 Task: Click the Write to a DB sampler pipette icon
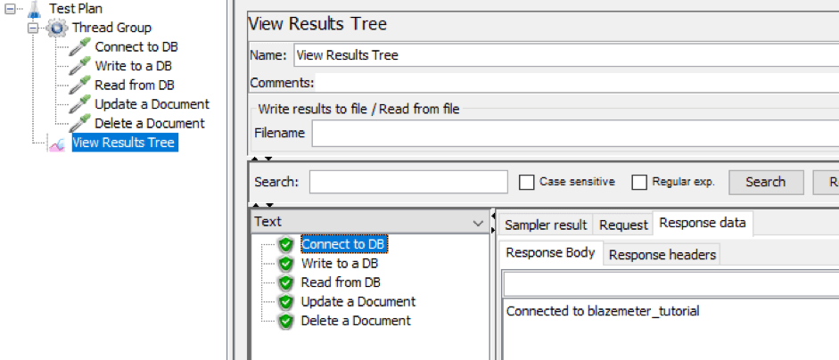(x=80, y=66)
